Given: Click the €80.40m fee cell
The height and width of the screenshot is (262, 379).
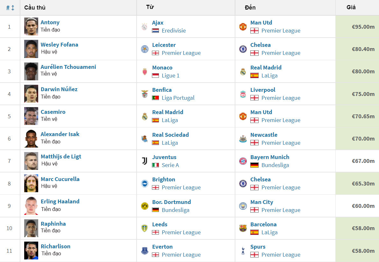Looking at the screenshot, I should coord(363,49).
